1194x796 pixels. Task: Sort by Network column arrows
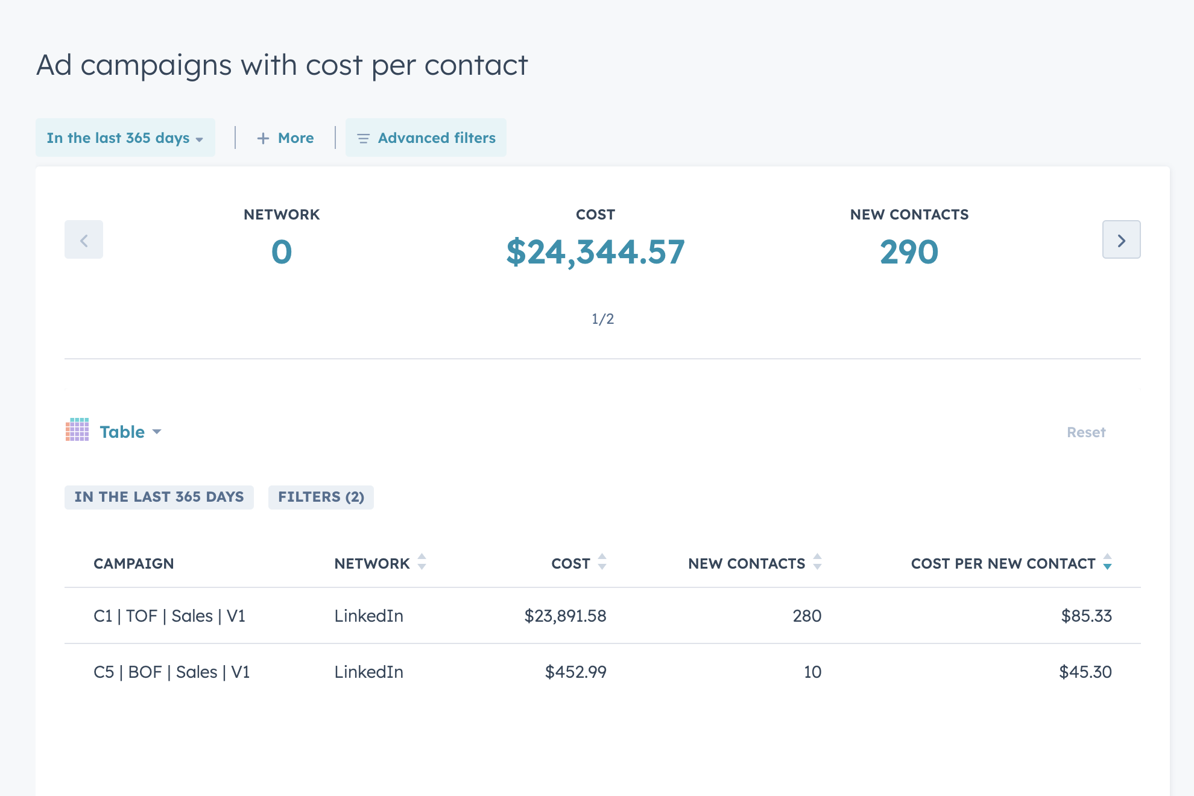422,562
